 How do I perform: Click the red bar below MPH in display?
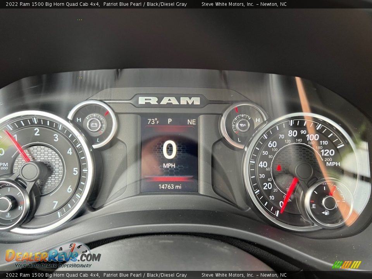169,178
